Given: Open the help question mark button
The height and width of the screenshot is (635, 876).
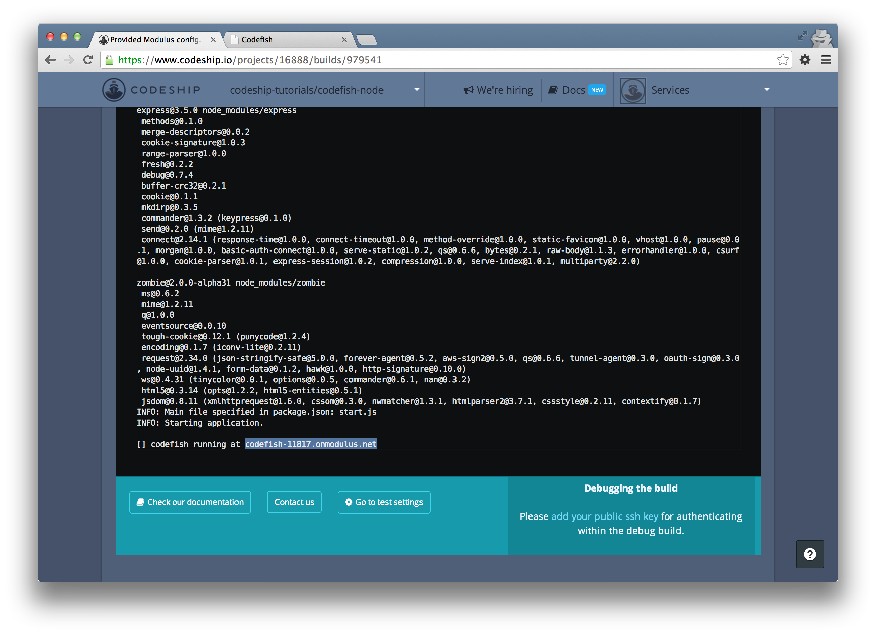Looking at the screenshot, I should click(810, 554).
